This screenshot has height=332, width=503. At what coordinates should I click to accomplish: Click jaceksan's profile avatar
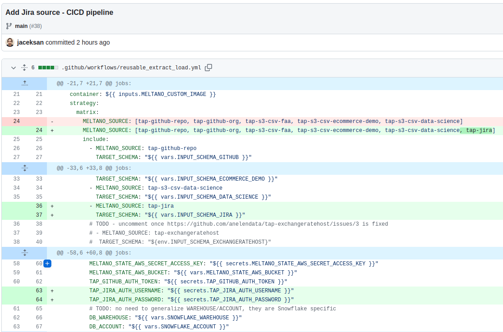click(x=9, y=42)
